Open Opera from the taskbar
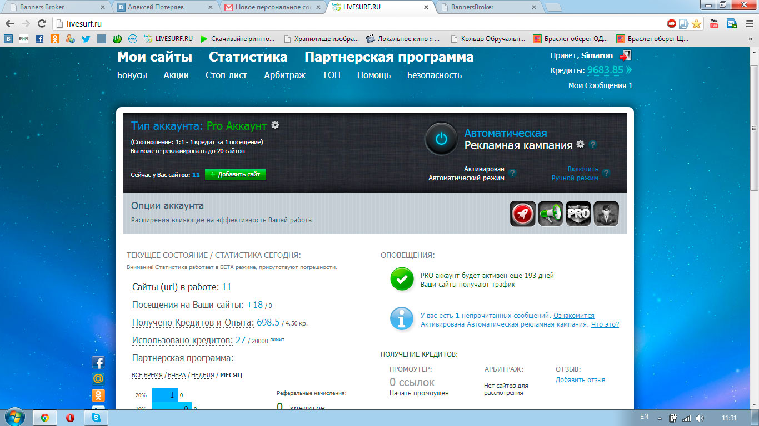The image size is (759, 426). (x=71, y=418)
